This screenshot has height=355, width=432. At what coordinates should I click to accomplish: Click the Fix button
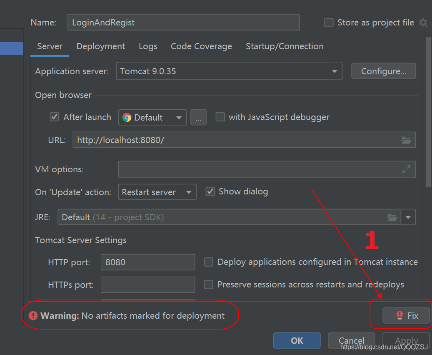[406, 315]
